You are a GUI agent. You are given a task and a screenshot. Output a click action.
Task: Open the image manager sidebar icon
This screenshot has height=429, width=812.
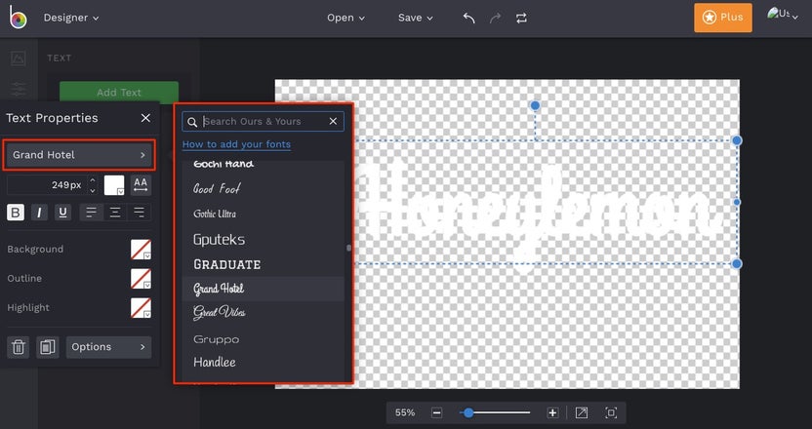click(19, 58)
